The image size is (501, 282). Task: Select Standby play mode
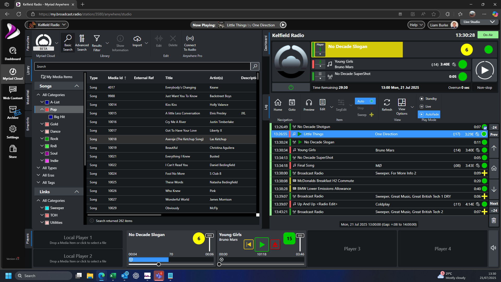[x=428, y=99]
